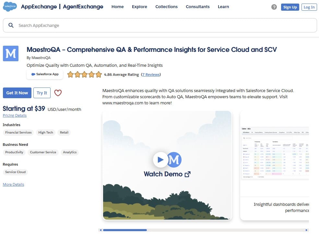319x234 pixels.
Task: Click the Watch Demo label
Action: point(163,174)
